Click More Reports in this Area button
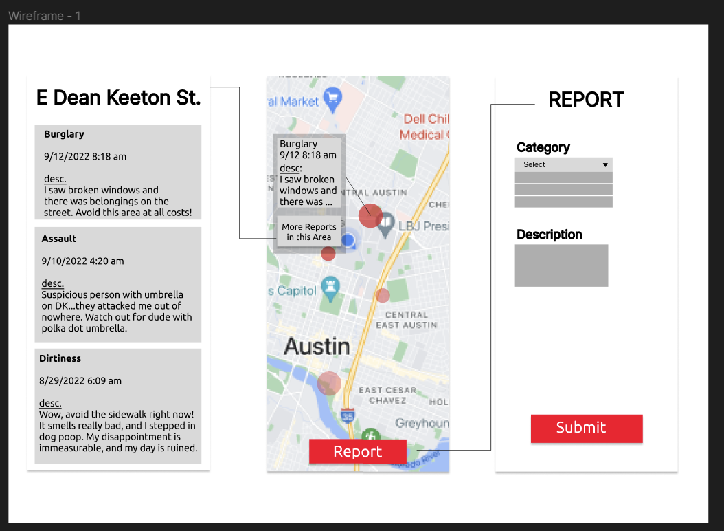This screenshot has height=531, width=724. pos(309,232)
